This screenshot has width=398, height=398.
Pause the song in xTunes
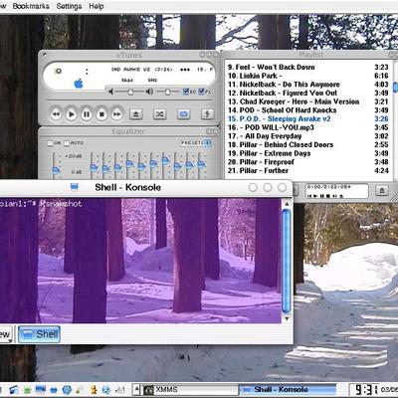coord(87,114)
